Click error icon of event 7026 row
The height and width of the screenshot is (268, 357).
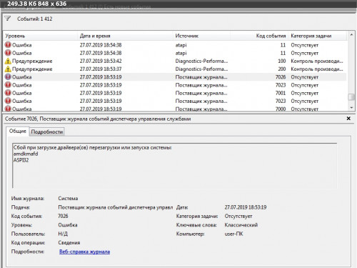tap(8, 77)
